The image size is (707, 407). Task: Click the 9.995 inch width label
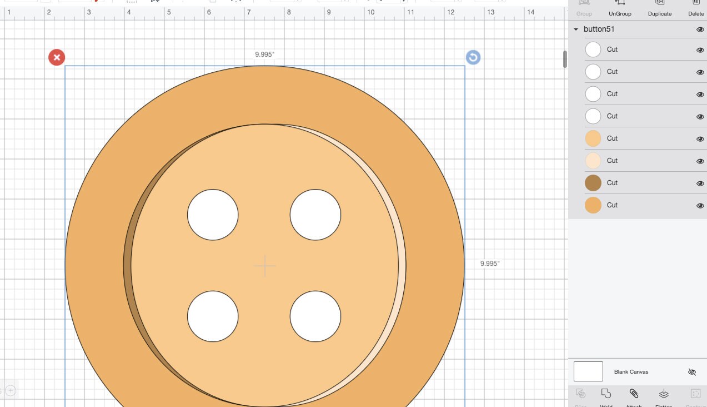pyautogui.click(x=264, y=54)
